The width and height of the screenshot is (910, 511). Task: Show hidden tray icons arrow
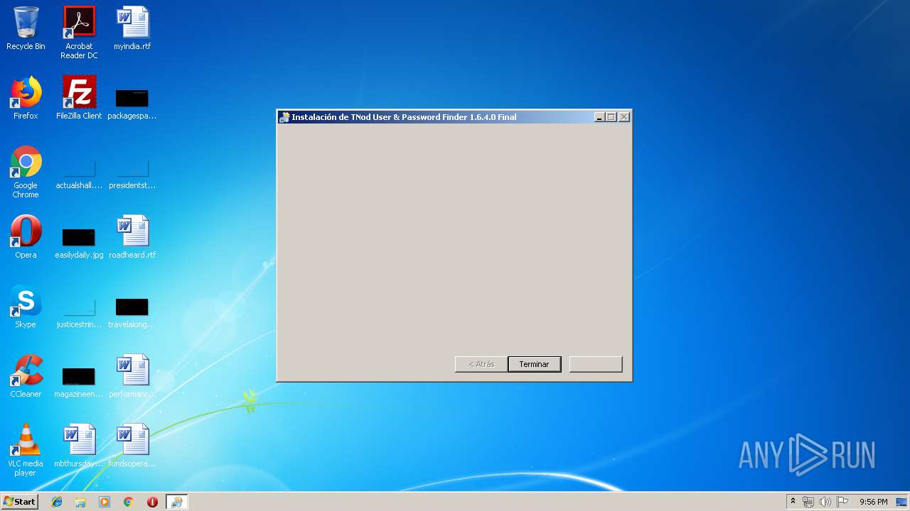(x=793, y=502)
